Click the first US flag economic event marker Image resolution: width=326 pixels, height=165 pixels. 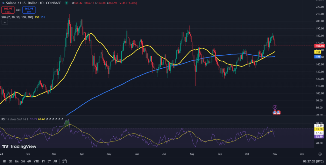pyautogui.click(x=275, y=113)
